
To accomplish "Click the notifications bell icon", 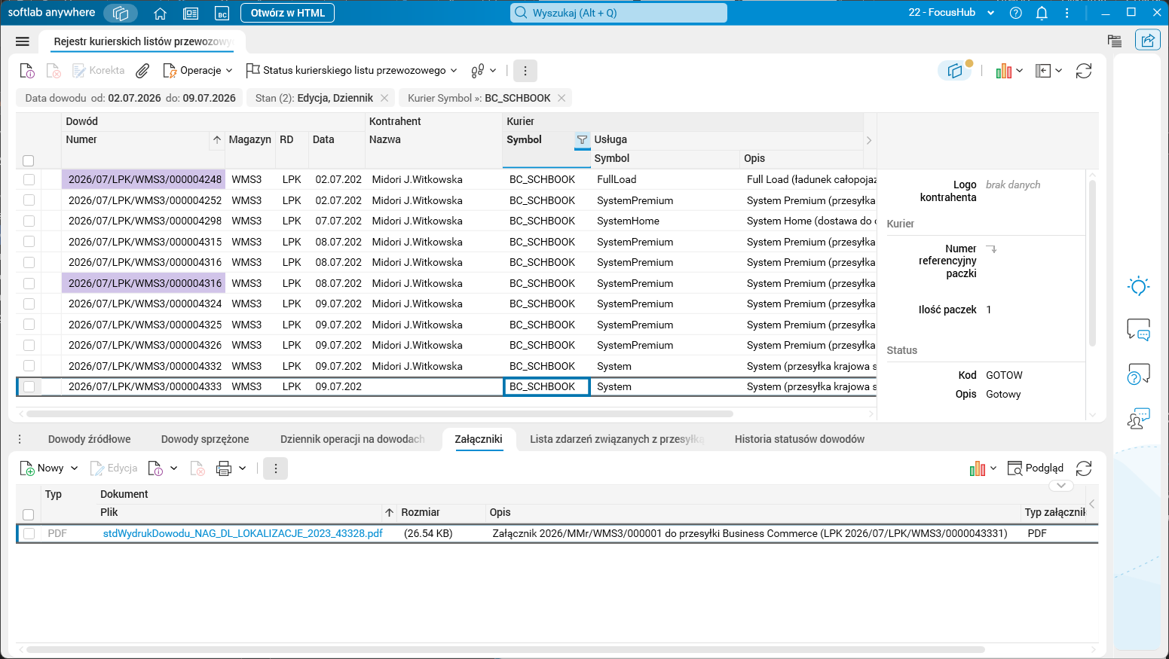I will 1042,13.
